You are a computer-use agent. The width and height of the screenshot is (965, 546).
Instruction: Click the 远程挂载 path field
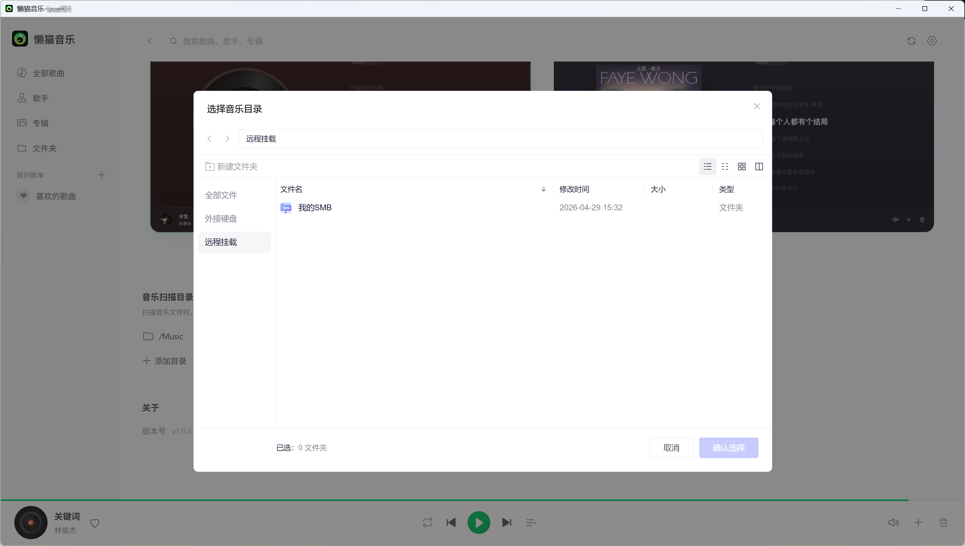point(501,139)
